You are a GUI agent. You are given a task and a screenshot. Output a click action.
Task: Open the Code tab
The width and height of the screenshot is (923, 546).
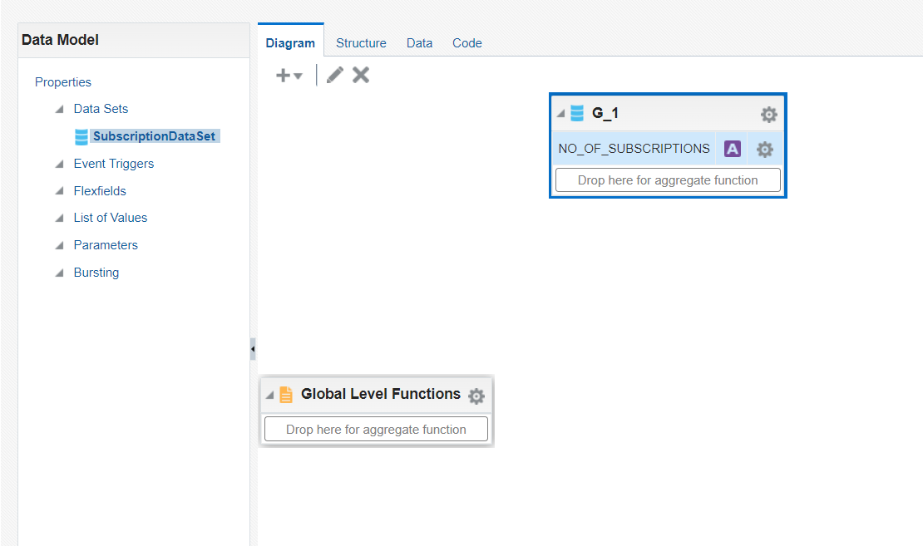point(466,42)
